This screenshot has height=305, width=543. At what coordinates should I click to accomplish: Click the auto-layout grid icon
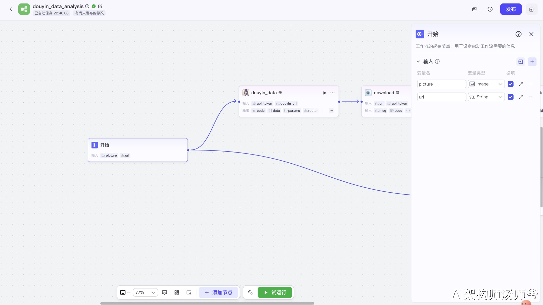[177, 292]
